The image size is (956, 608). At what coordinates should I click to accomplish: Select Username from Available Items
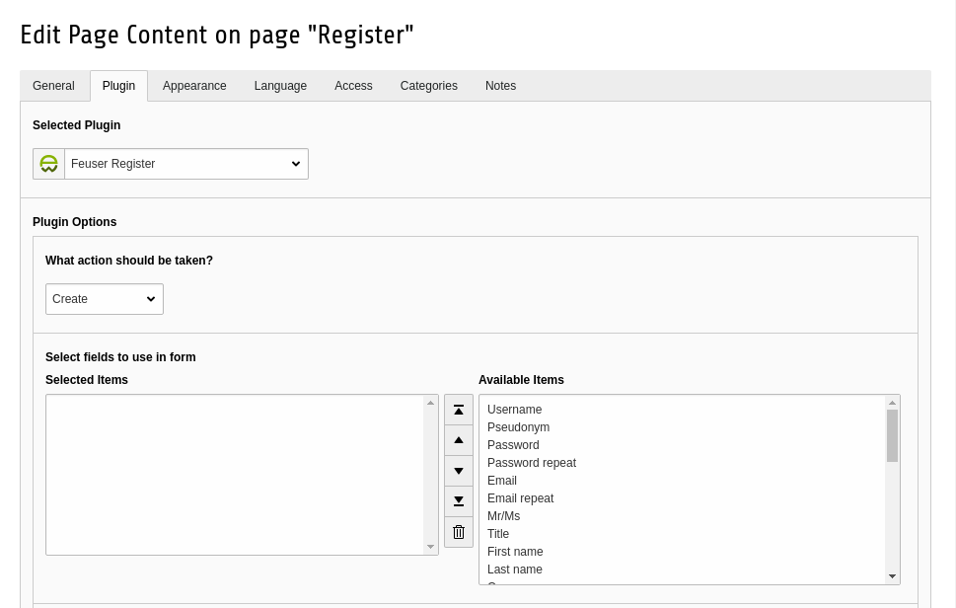coord(515,410)
